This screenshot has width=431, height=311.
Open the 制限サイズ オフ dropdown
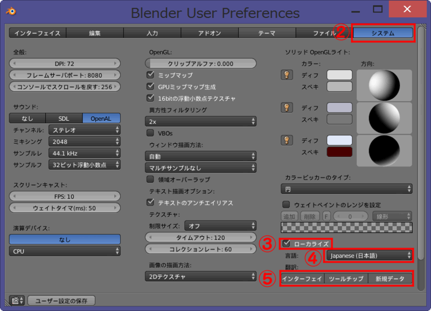point(220,226)
